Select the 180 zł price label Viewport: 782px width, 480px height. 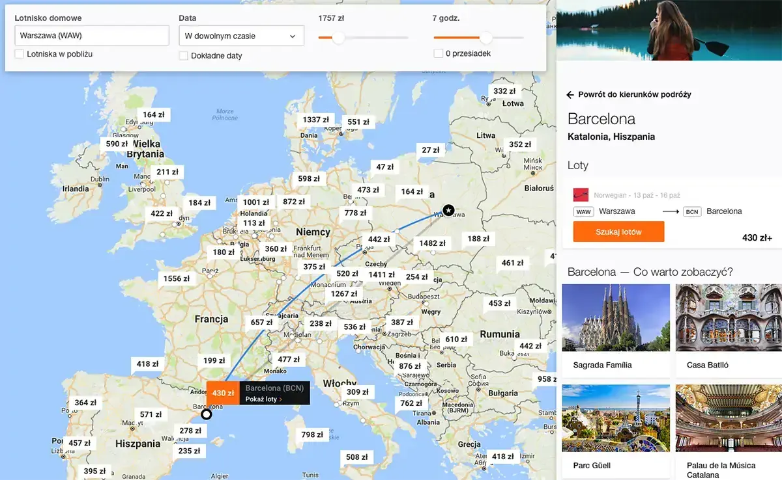pos(224,253)
